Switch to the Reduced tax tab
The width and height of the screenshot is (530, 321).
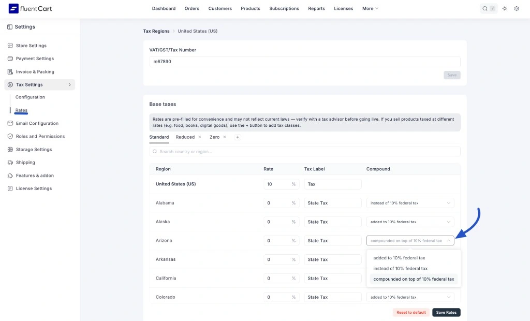coord(185,137)
